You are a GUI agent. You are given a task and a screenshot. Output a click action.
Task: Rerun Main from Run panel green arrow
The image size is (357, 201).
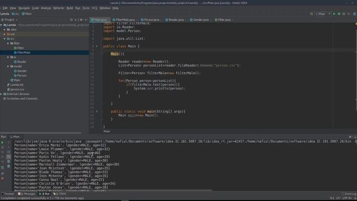click(2, 143)
